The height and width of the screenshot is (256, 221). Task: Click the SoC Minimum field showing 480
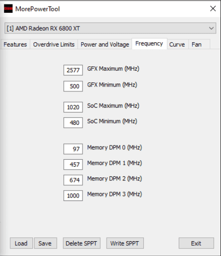tap(73, 123)
